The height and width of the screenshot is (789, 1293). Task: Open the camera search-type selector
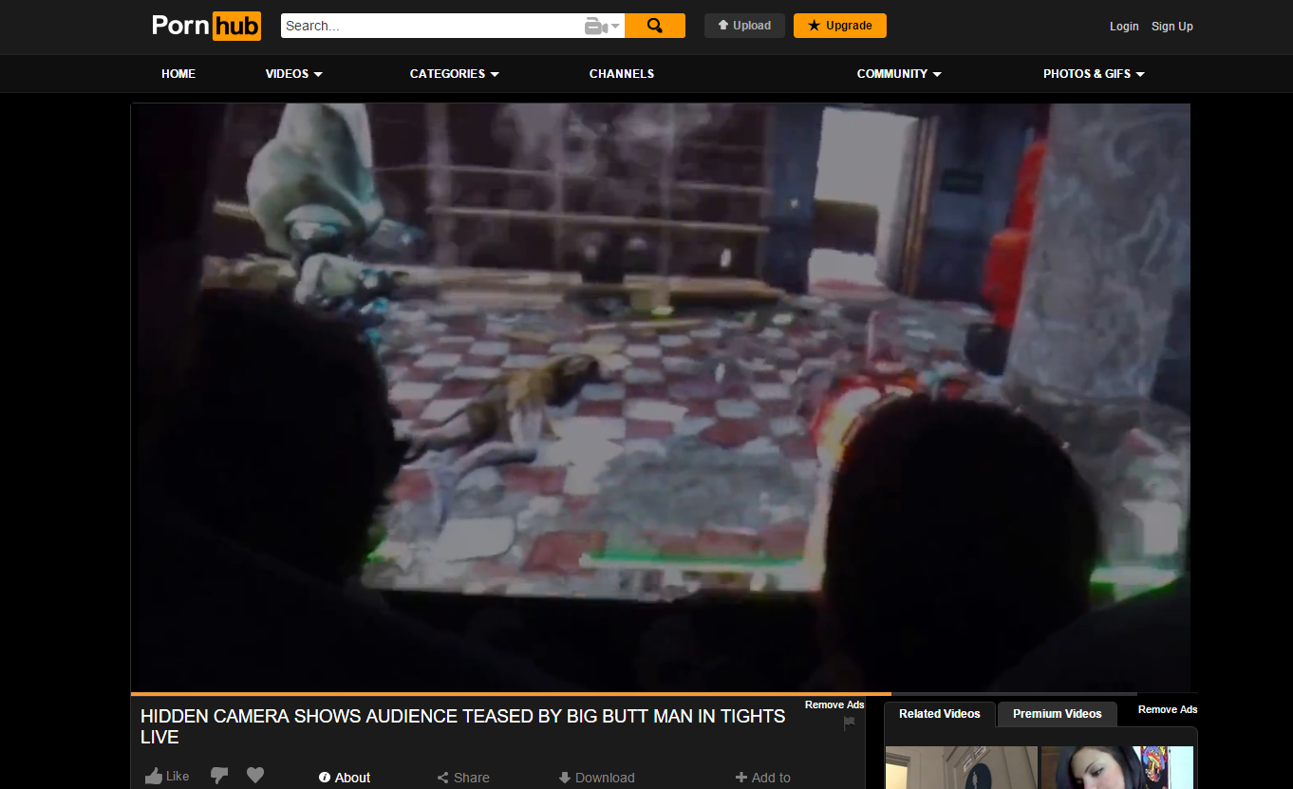pos(602,27)
